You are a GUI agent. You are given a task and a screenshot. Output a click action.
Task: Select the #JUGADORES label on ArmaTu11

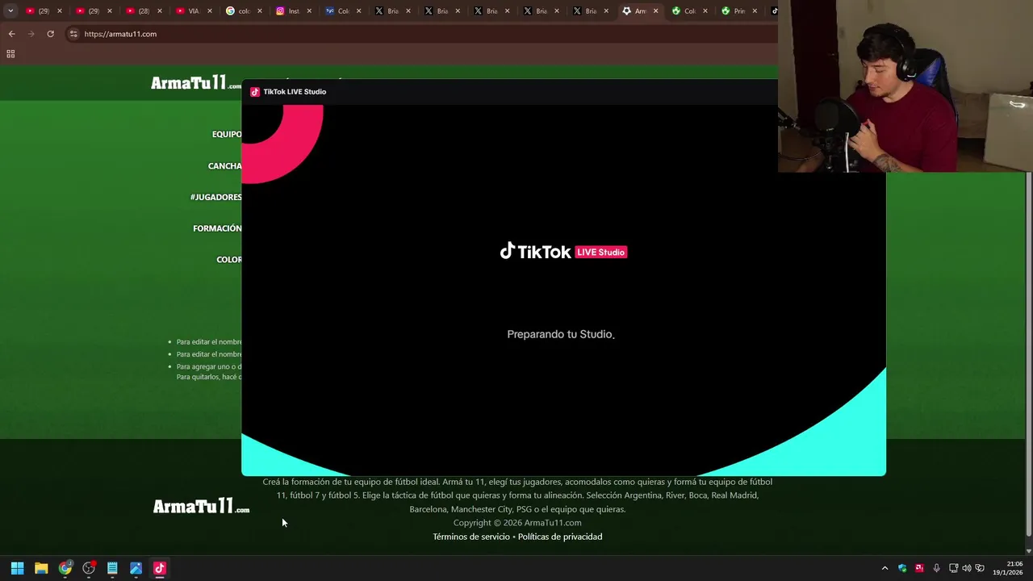click(215, 197)
